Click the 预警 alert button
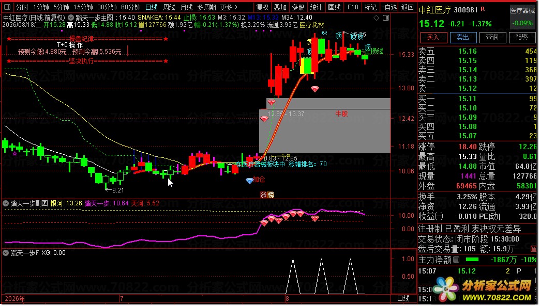This screenshot has height=306, width=540. pos(522,38)
